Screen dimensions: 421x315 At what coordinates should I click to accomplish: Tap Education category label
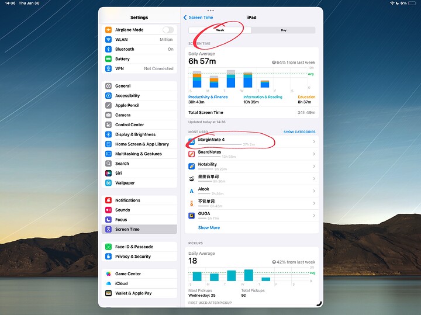pos(306,97)
